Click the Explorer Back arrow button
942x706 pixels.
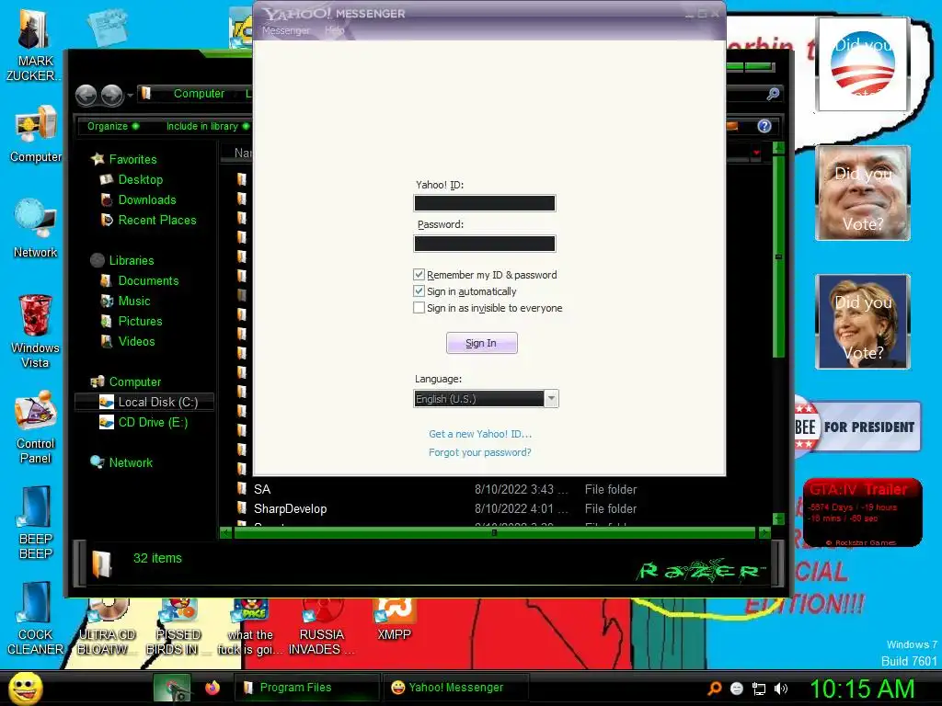[x=86, y=95]
